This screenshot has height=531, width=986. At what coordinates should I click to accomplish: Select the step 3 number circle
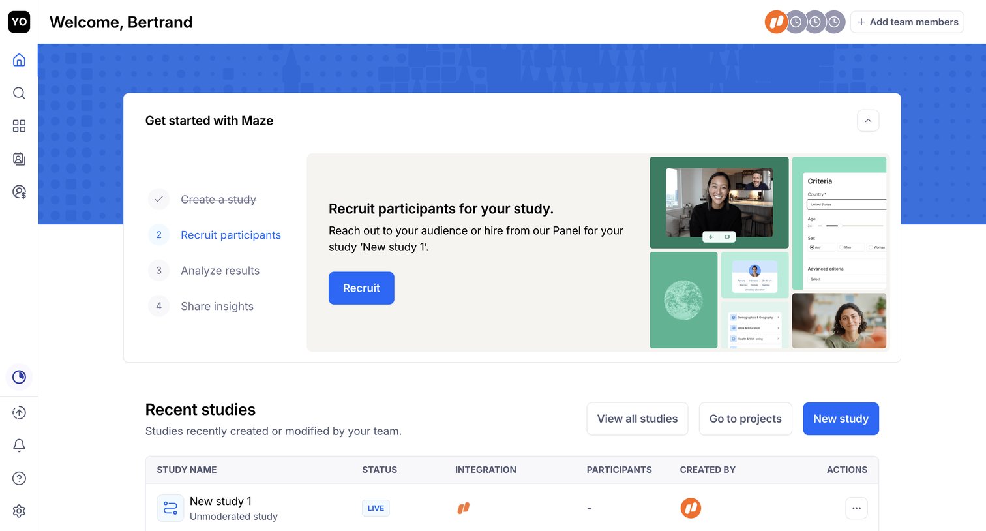158,270
